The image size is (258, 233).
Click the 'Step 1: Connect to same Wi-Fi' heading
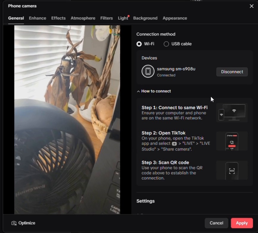(x=174, y=107)
